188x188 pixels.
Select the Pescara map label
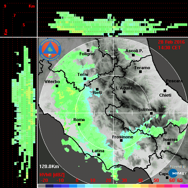pos(174,81)
